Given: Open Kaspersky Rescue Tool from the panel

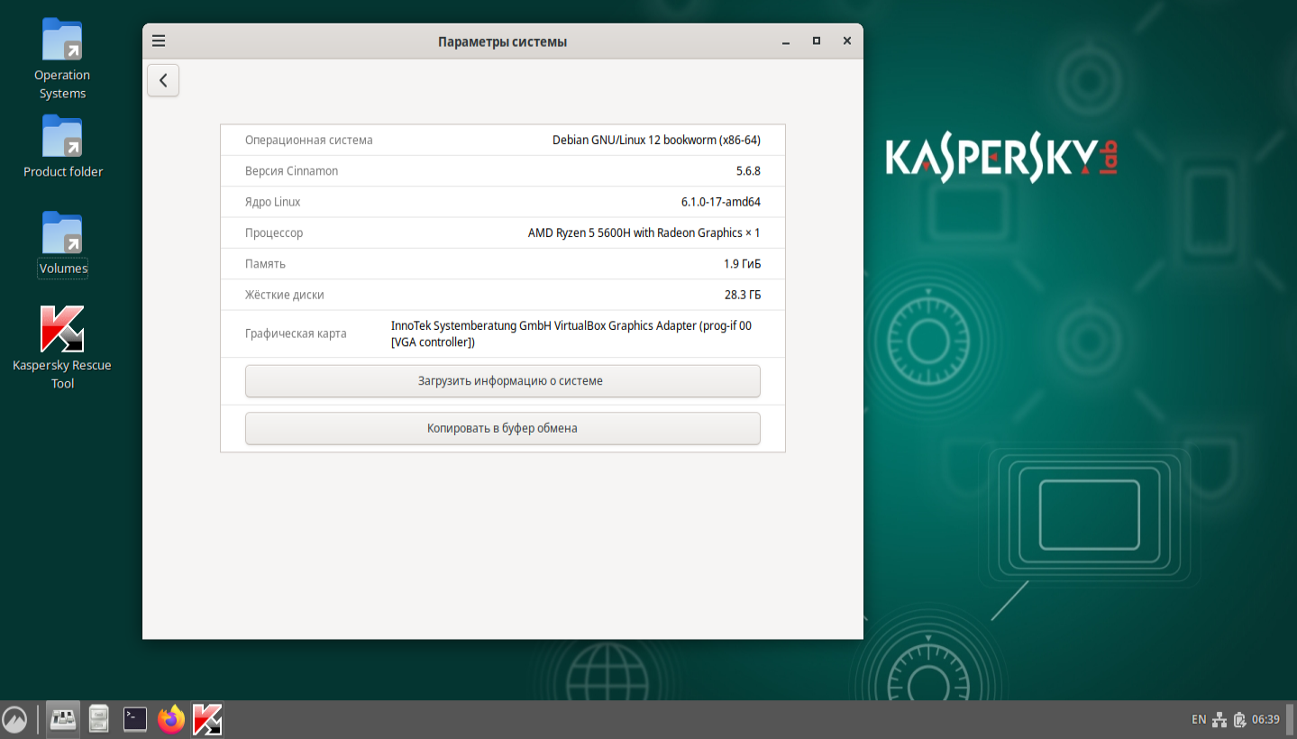Looking at the screenshot, I should pyautogui.click(x=207, y=719).
